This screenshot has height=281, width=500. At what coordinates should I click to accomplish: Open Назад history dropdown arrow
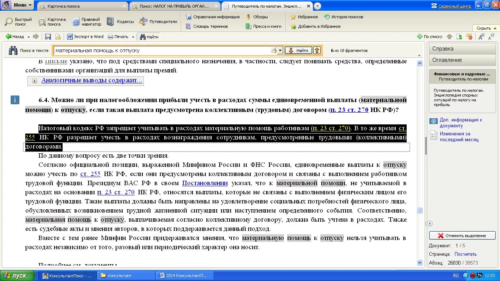point(28,37)
